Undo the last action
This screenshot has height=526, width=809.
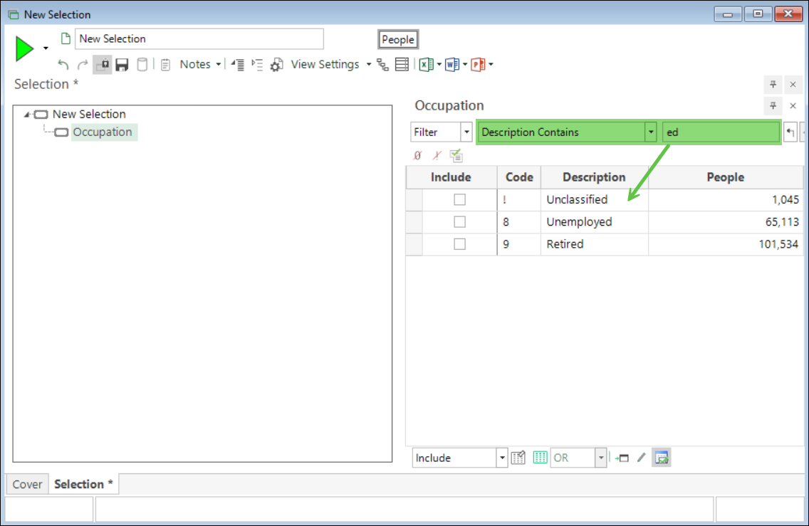pyautogui.click(x=63, y=65)
